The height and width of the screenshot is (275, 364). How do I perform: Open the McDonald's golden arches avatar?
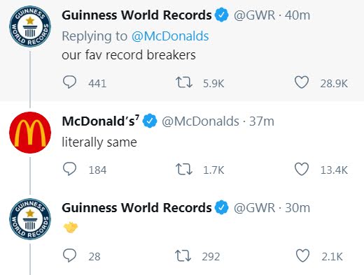(x=30, y=133)
